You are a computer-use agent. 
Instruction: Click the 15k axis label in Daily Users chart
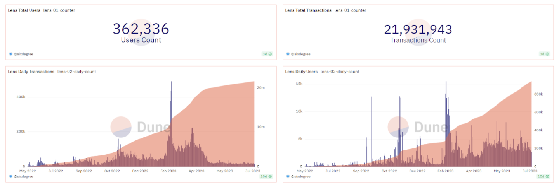(x=299, y=84)
